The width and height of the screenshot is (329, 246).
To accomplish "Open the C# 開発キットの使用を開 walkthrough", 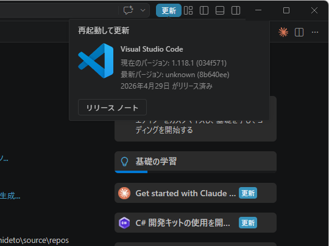I will 196,223.
